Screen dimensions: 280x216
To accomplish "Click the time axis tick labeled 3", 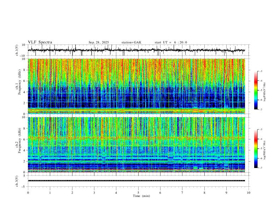I will coord(94,193).
